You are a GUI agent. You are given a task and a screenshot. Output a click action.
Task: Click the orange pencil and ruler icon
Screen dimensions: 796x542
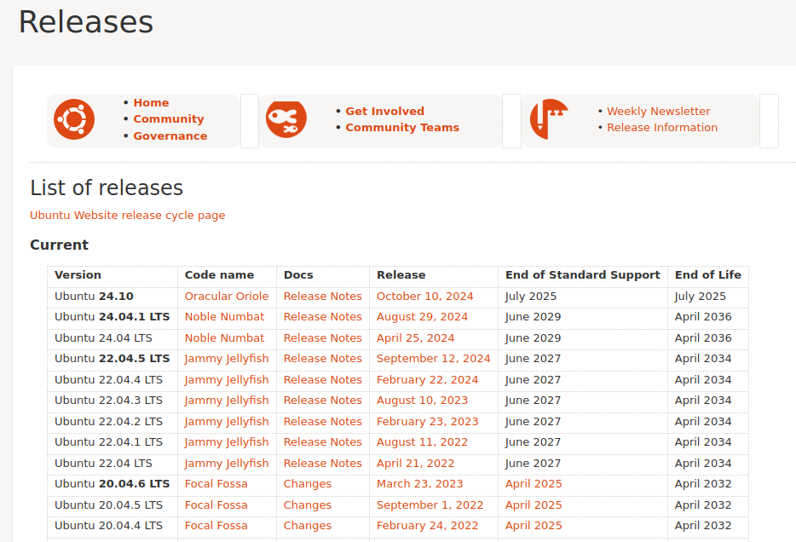click(549, 119)
